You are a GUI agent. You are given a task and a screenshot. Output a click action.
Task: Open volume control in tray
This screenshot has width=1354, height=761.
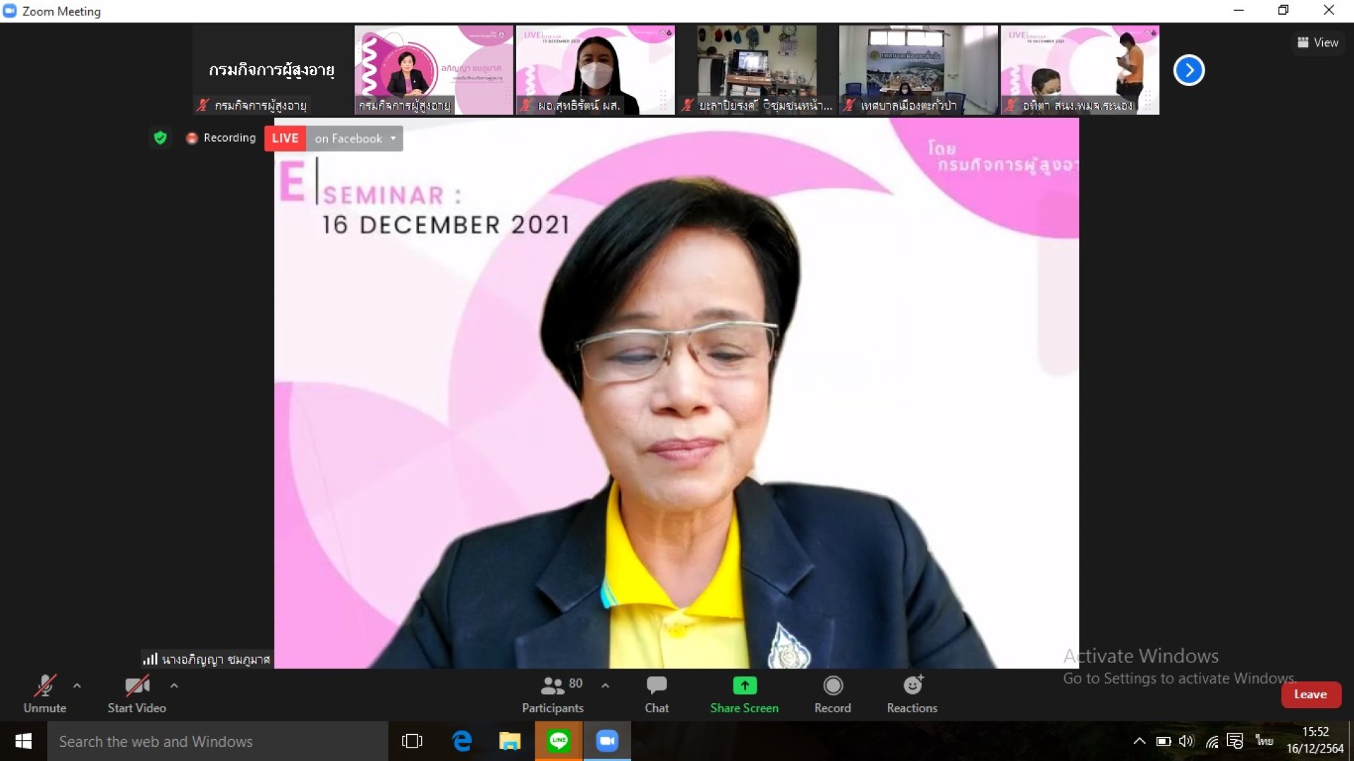1187,741
